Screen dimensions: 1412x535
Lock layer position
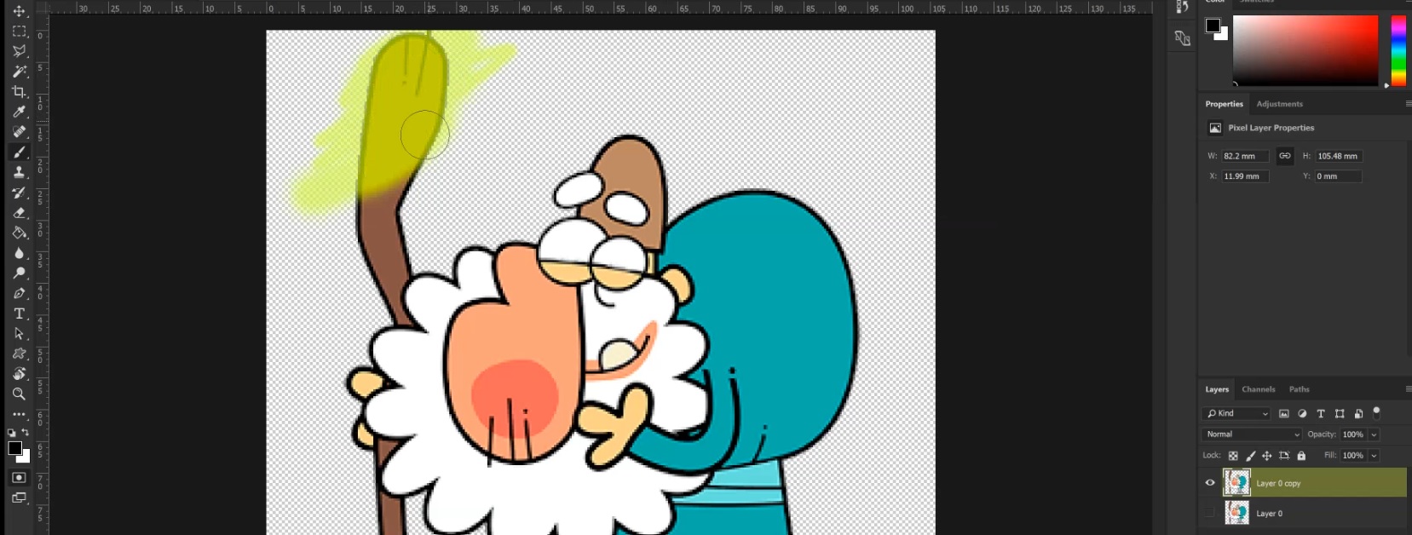click(1267, 456)
